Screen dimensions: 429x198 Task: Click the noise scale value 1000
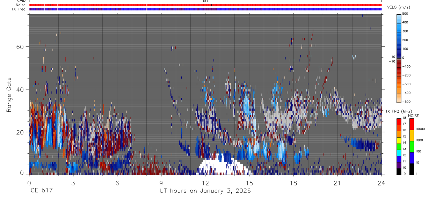(419, 140)
